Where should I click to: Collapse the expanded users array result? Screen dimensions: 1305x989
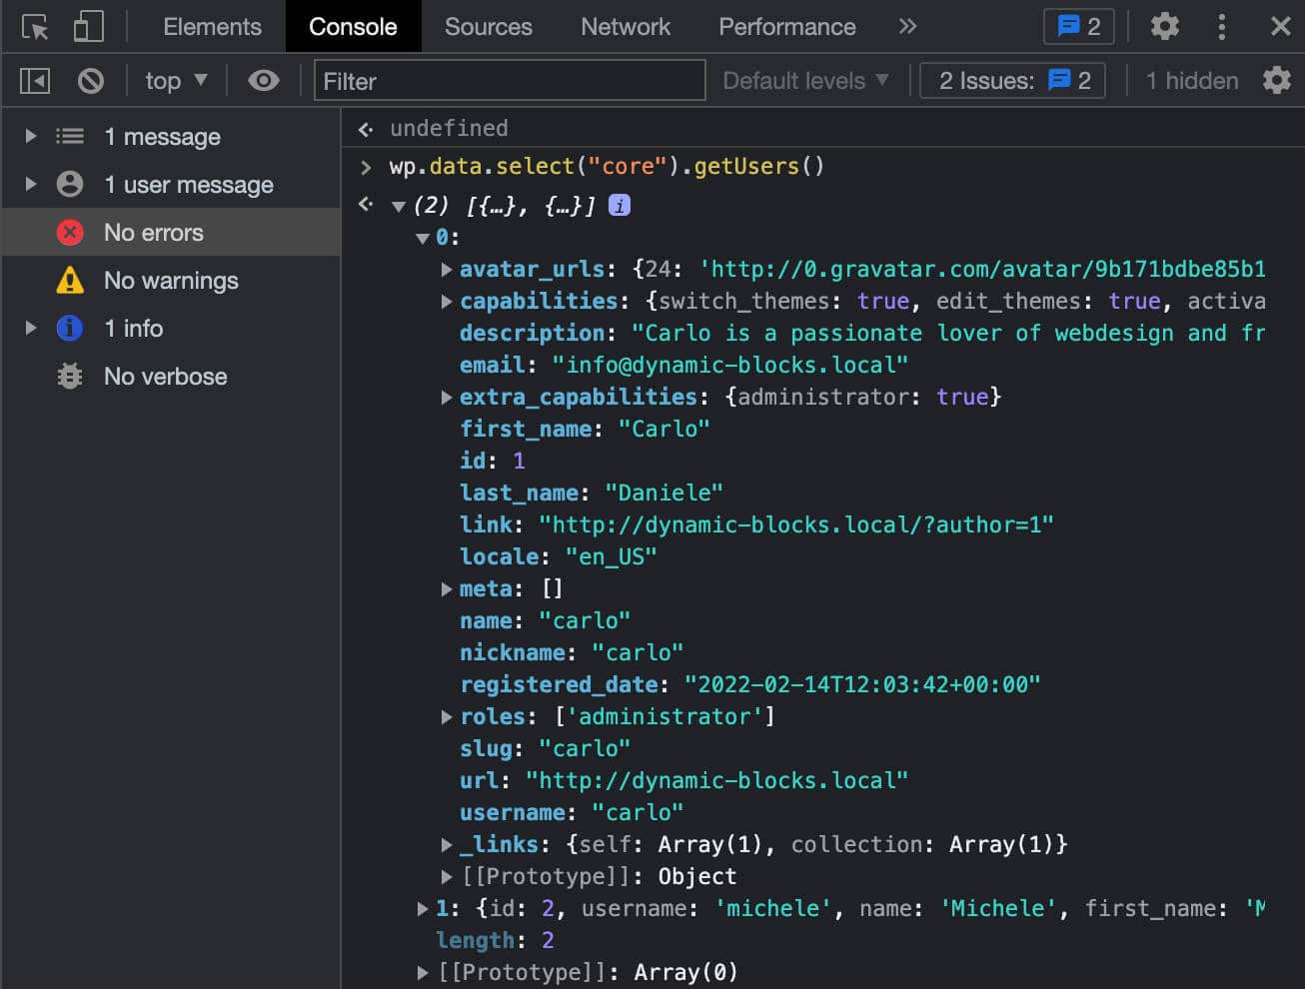399,207
